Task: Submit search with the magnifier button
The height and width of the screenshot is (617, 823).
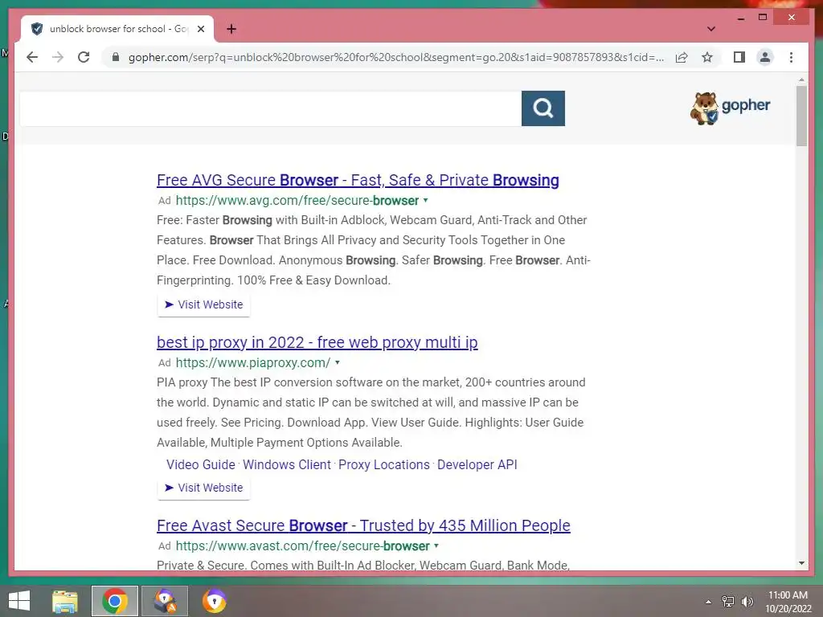Action: pyautogui.click(x=543, y=108)
